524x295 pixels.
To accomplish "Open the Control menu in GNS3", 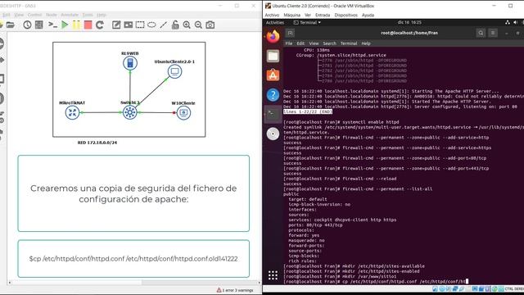I will pyautogui.click(x=34, y=15).
